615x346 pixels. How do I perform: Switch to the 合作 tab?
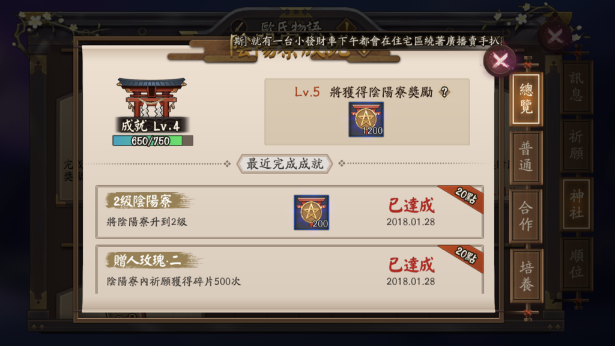point(526,216)
